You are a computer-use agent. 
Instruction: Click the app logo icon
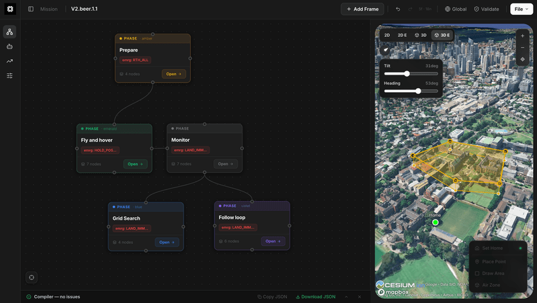pyautogui.click(x=10, y=9)
